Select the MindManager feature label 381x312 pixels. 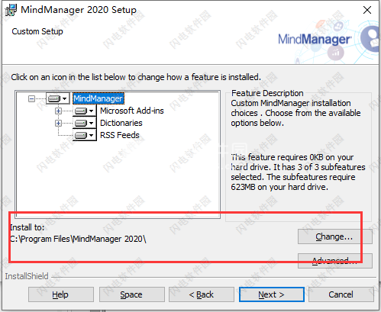pos(98,98)
